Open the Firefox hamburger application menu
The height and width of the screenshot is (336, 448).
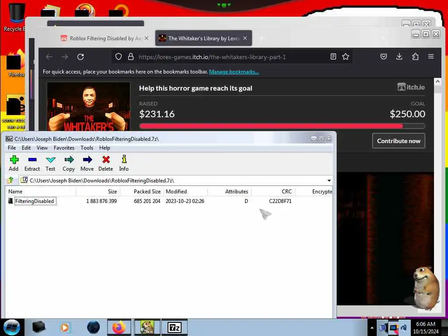coord(431,56)
